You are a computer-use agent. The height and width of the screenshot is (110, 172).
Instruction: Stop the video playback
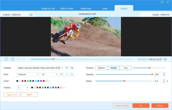(13, 59)
